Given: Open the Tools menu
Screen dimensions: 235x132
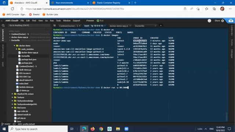Looking at the screenshot, I should click(x=58, y=21).
